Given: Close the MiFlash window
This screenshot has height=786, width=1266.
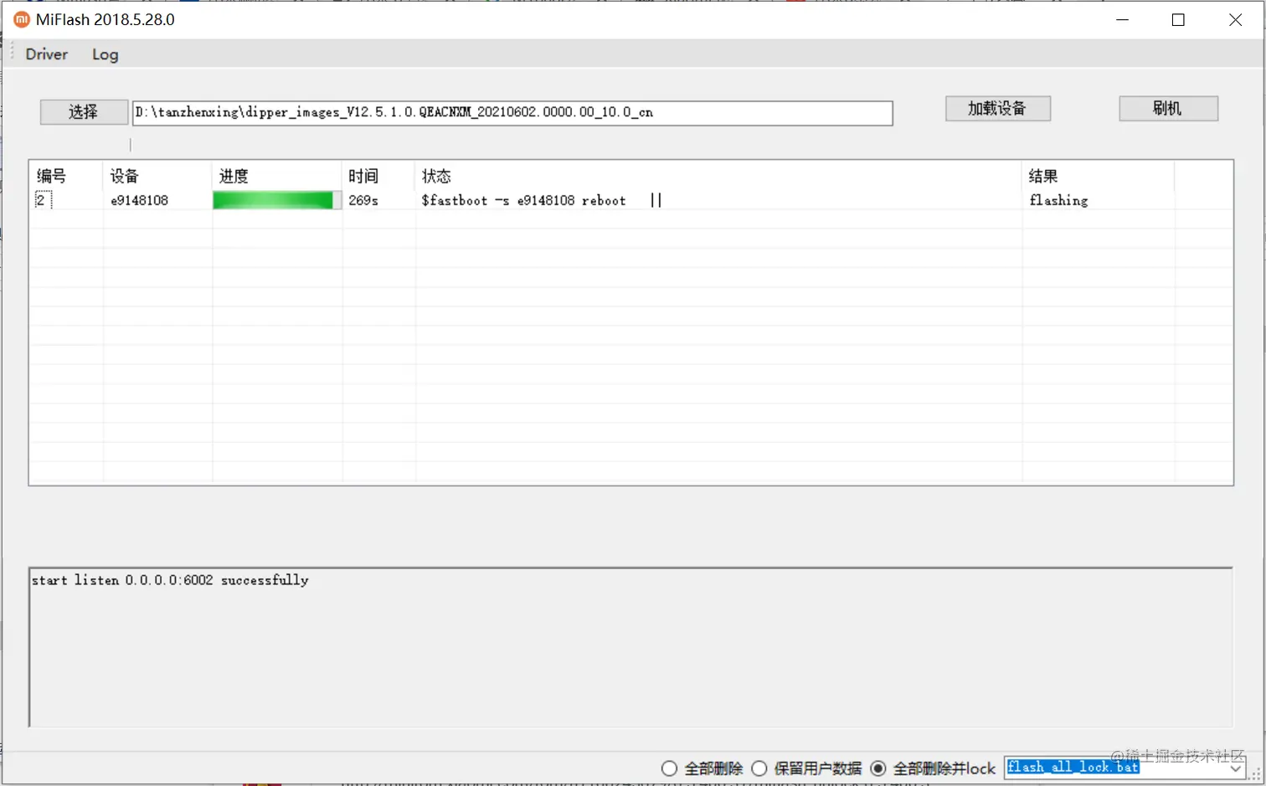Looking at the screenshot, I should [1235, 19].
